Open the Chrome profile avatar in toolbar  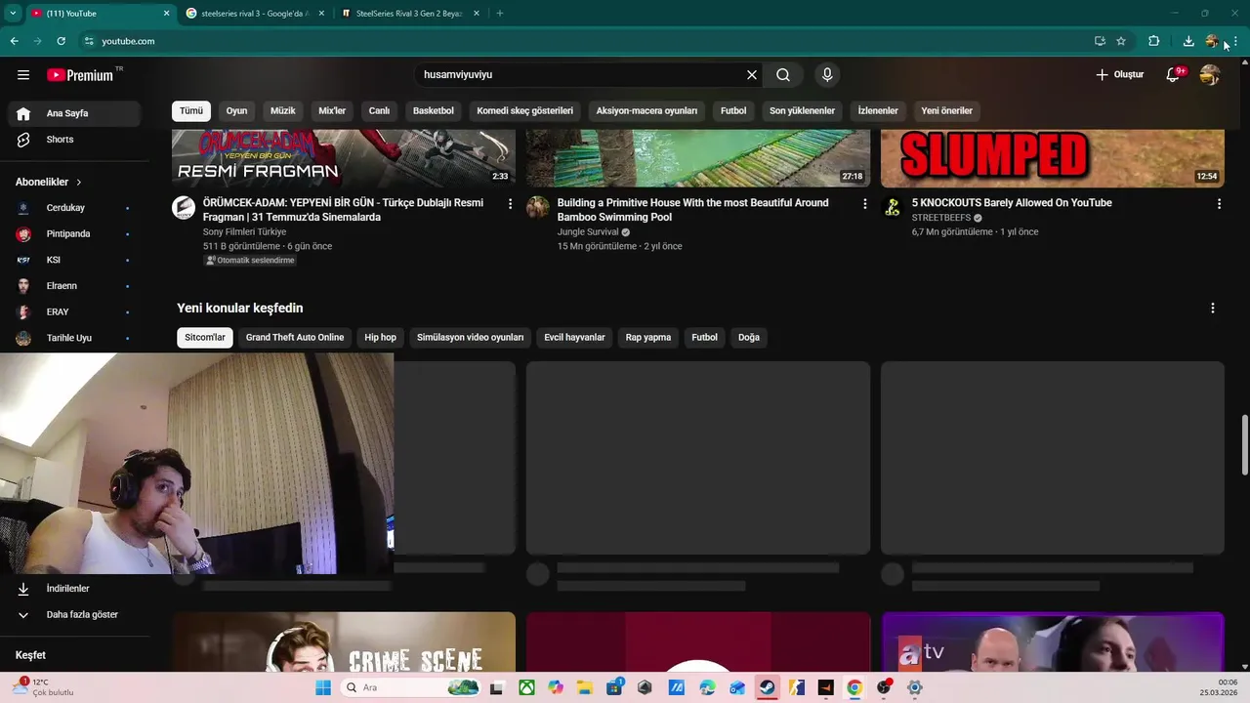tap(1212, 41)
